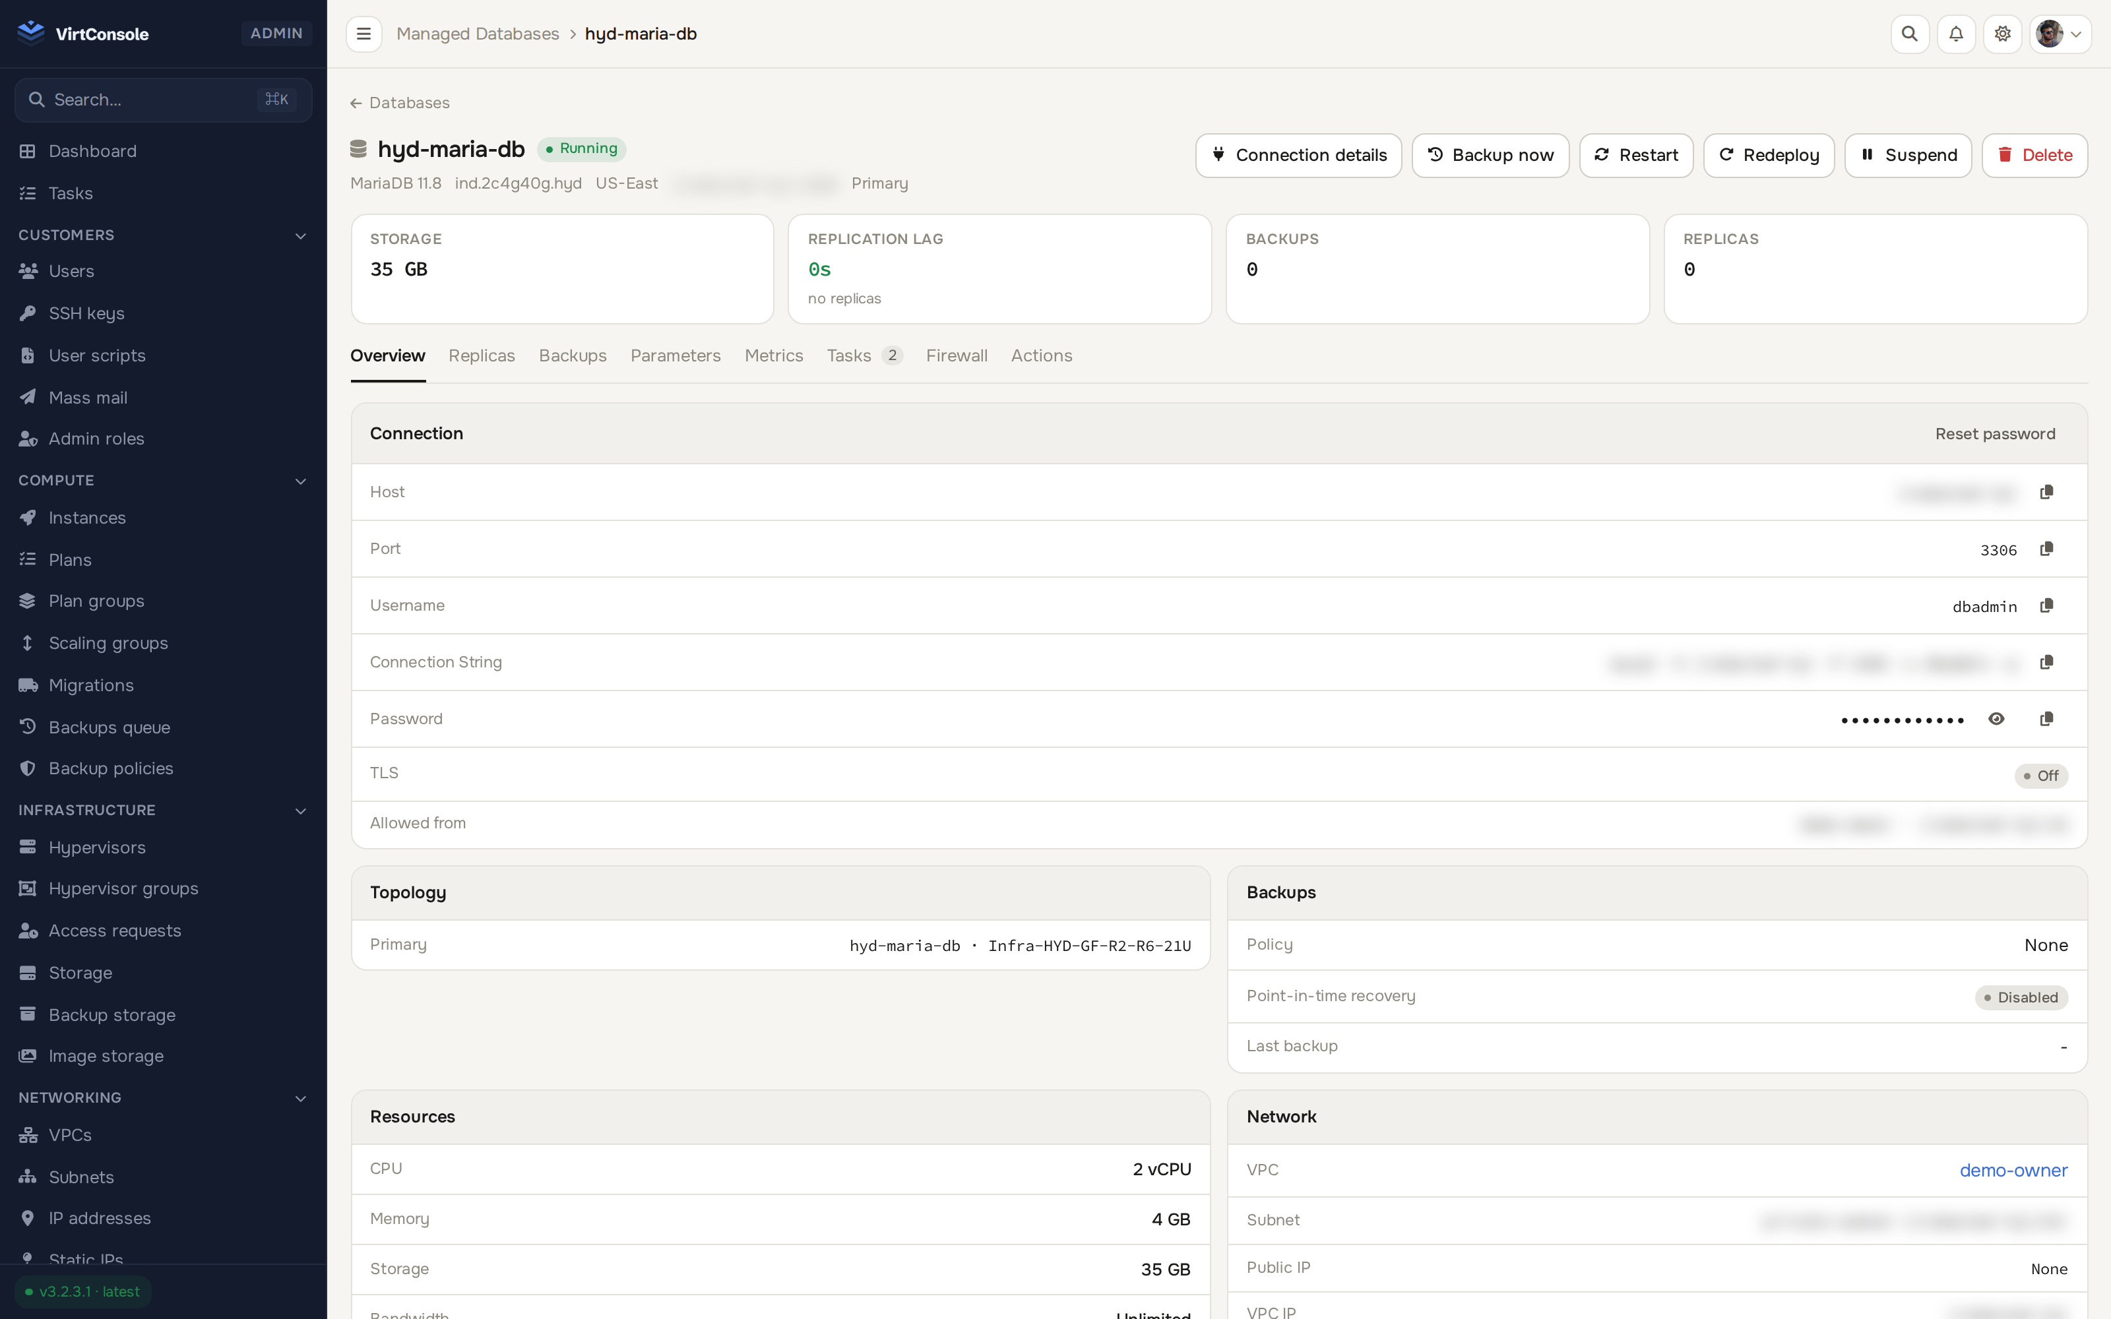Click the Reset password link
This screenshot has width=2111, height=1319.
coord(1995,435)
